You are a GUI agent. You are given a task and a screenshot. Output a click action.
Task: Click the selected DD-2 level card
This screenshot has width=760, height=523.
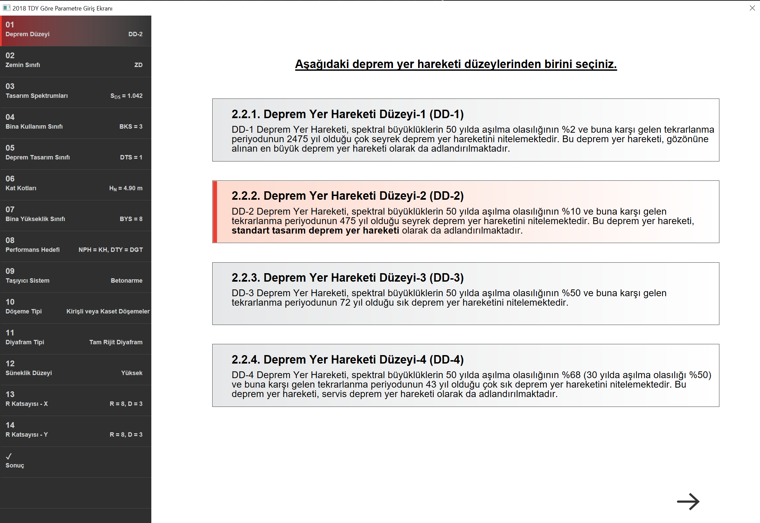(x=465, y=212)
